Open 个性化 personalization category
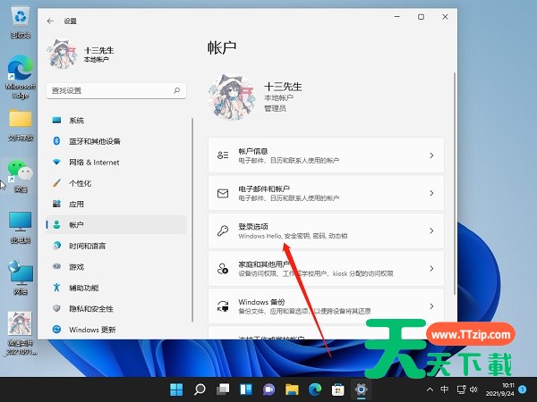537x402 pixels. (x=116, y=183)
